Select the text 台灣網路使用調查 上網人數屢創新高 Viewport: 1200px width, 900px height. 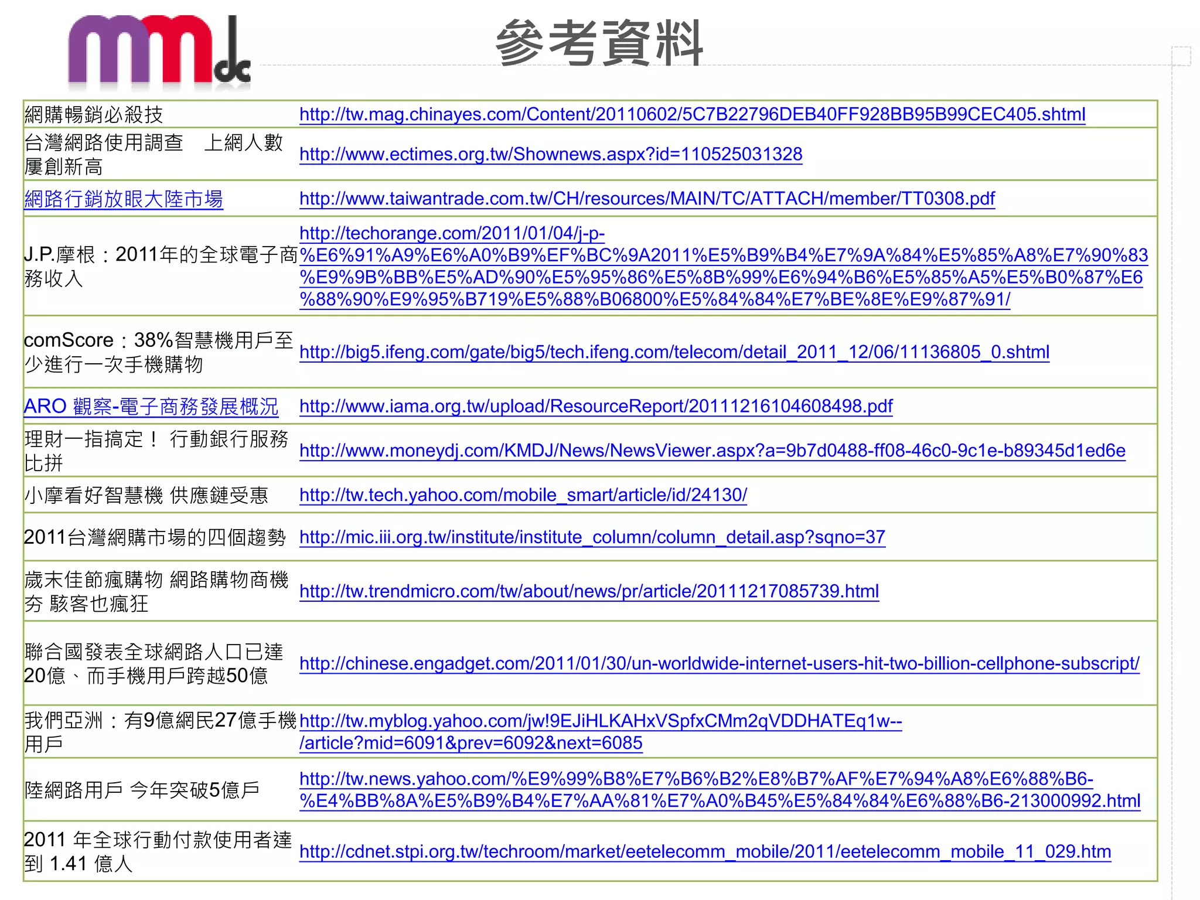click(x=154, y=154)
